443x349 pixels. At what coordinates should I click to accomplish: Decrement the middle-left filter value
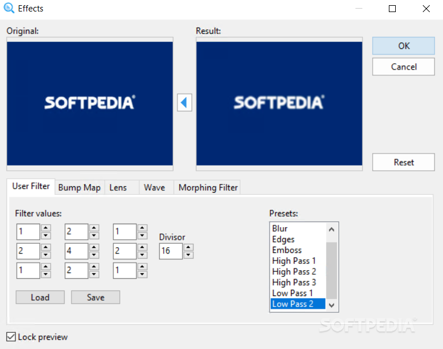pyautogui.click(x=46, y=255)
